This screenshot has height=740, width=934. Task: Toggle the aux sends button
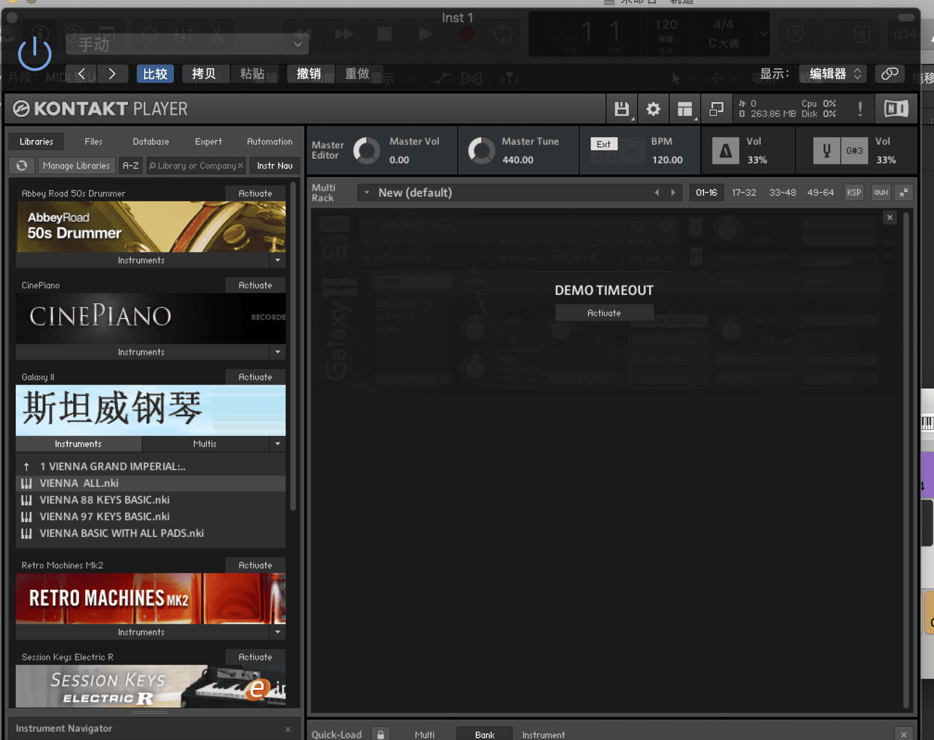coord(881,193)
